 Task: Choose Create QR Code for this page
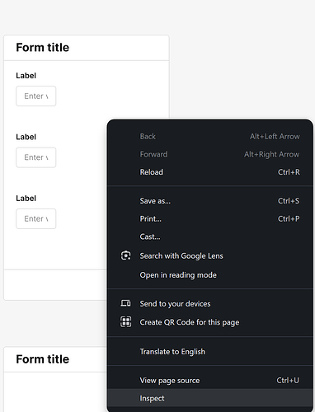[210, 322]
